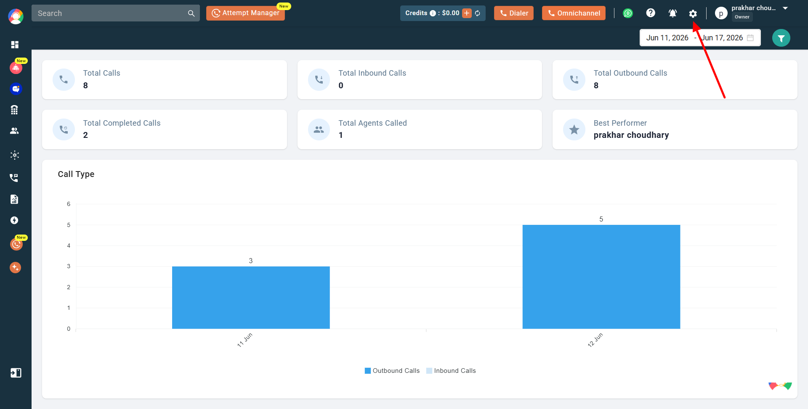
Task: Click the star icon on Best Performer card
Action: pos(574,129)
